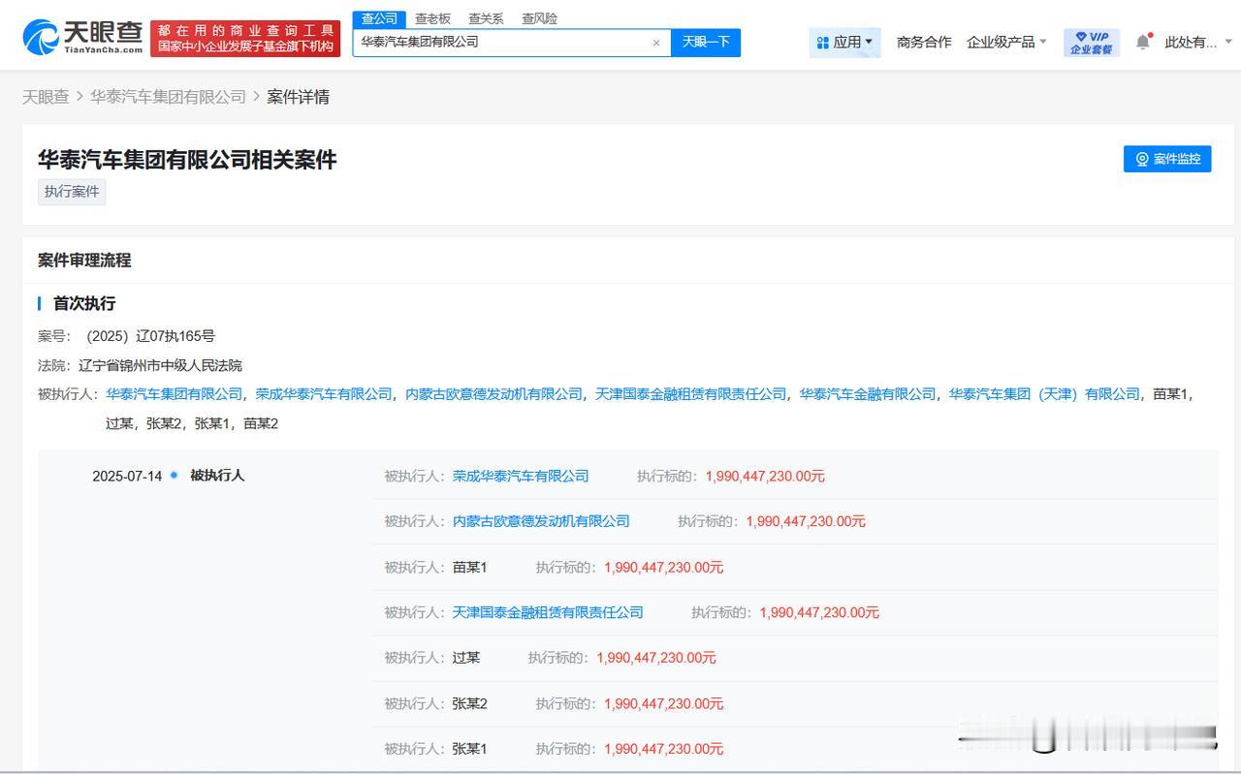Switch to the 查公司 tab
This screenshot has width=1241, height=774.
pos(379,18)
